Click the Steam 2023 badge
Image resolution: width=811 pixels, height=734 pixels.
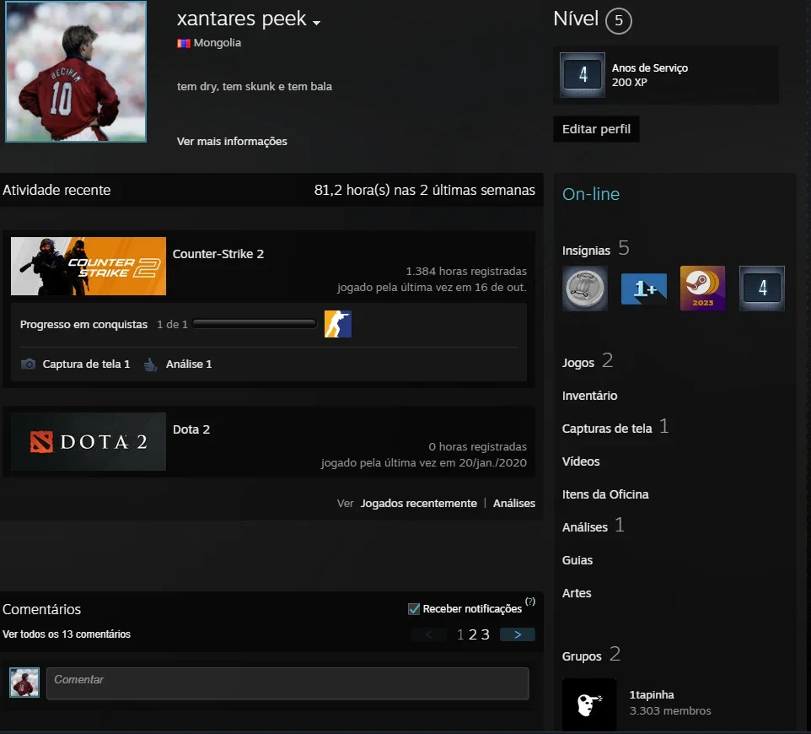(703, 289)
